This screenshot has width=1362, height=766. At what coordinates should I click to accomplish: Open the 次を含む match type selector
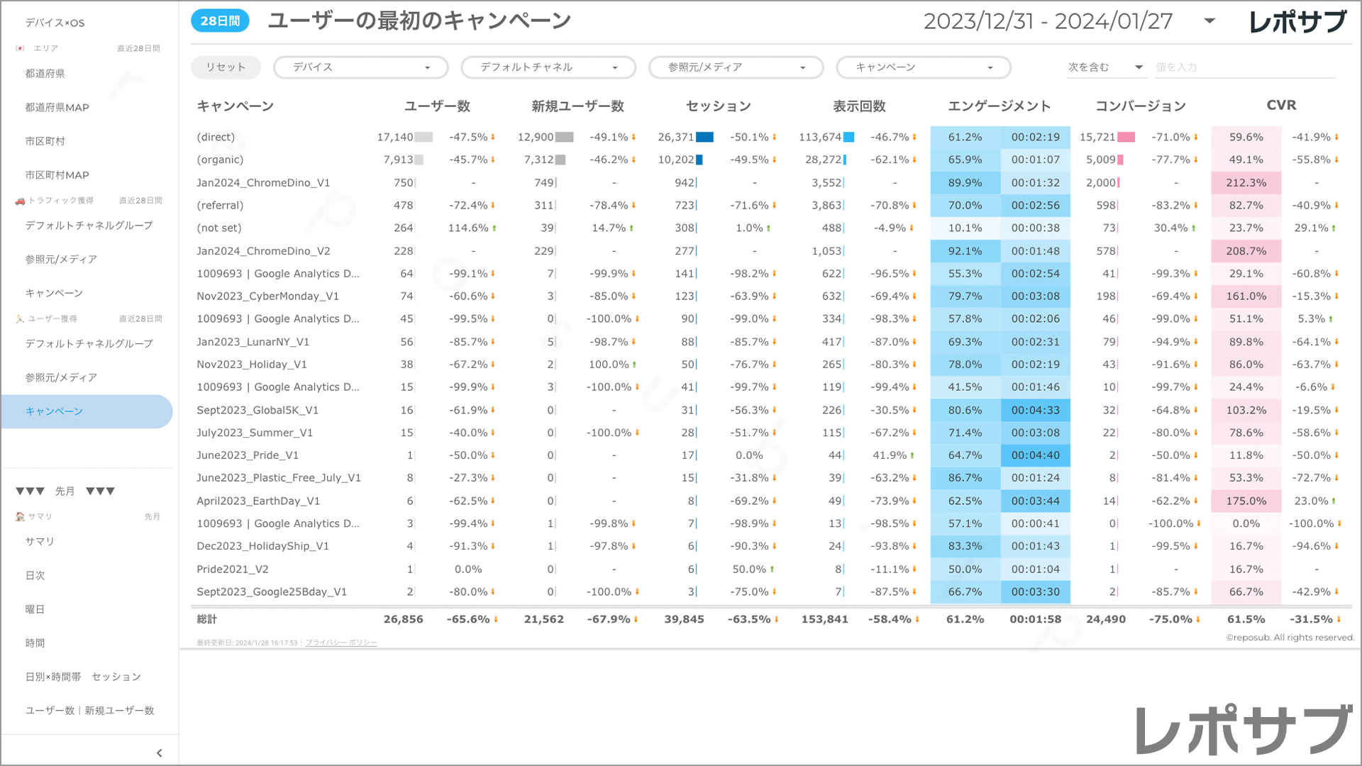(x=1105, y=67)
